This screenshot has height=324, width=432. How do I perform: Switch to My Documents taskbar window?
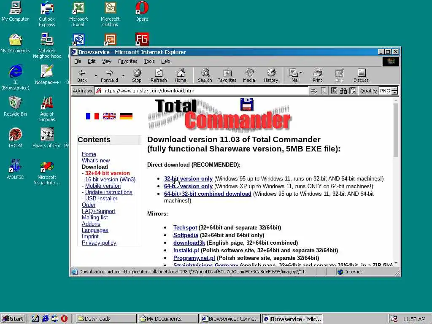[168, 319]
